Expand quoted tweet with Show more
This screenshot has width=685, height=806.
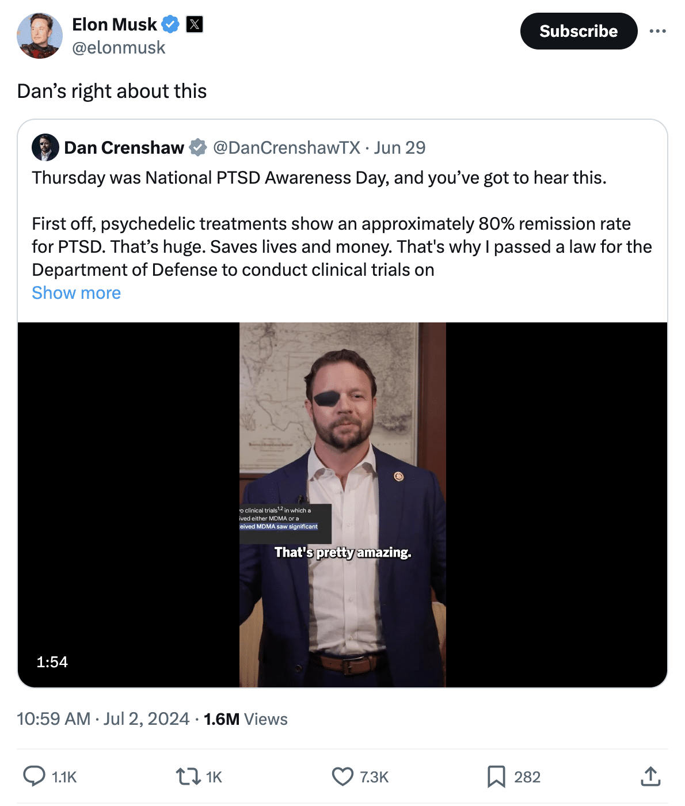coord(77,293)
